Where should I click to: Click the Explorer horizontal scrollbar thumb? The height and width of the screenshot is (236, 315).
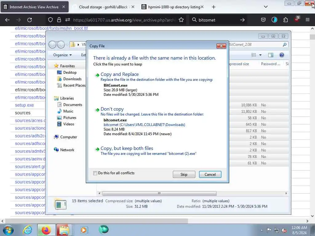[159, 193]
